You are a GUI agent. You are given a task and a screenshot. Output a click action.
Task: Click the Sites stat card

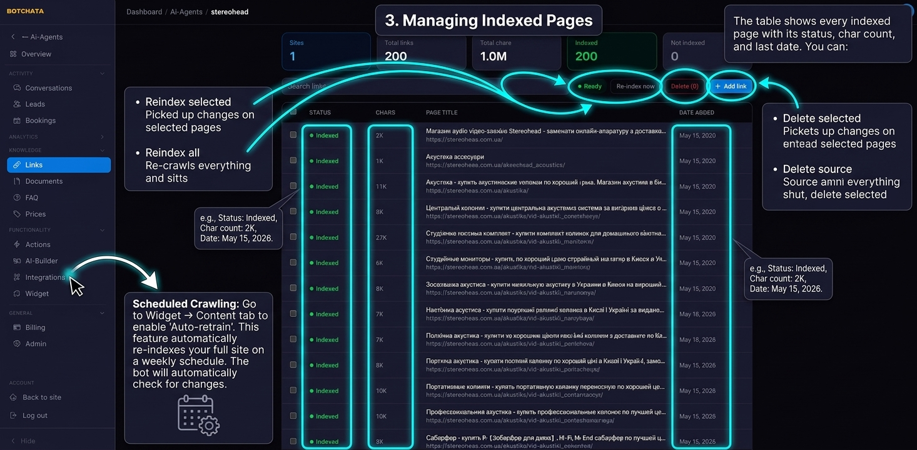click(326, 51)
